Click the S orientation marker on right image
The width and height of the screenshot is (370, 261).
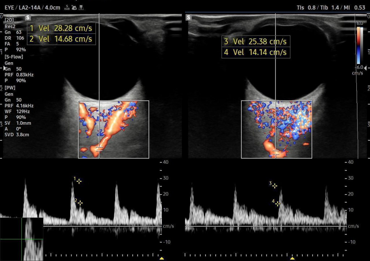click(x=189, y=17)
